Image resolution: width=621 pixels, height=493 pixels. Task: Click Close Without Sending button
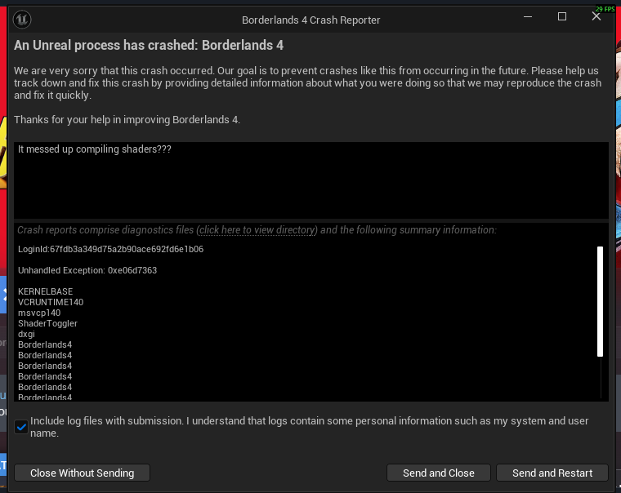[82, 473]
